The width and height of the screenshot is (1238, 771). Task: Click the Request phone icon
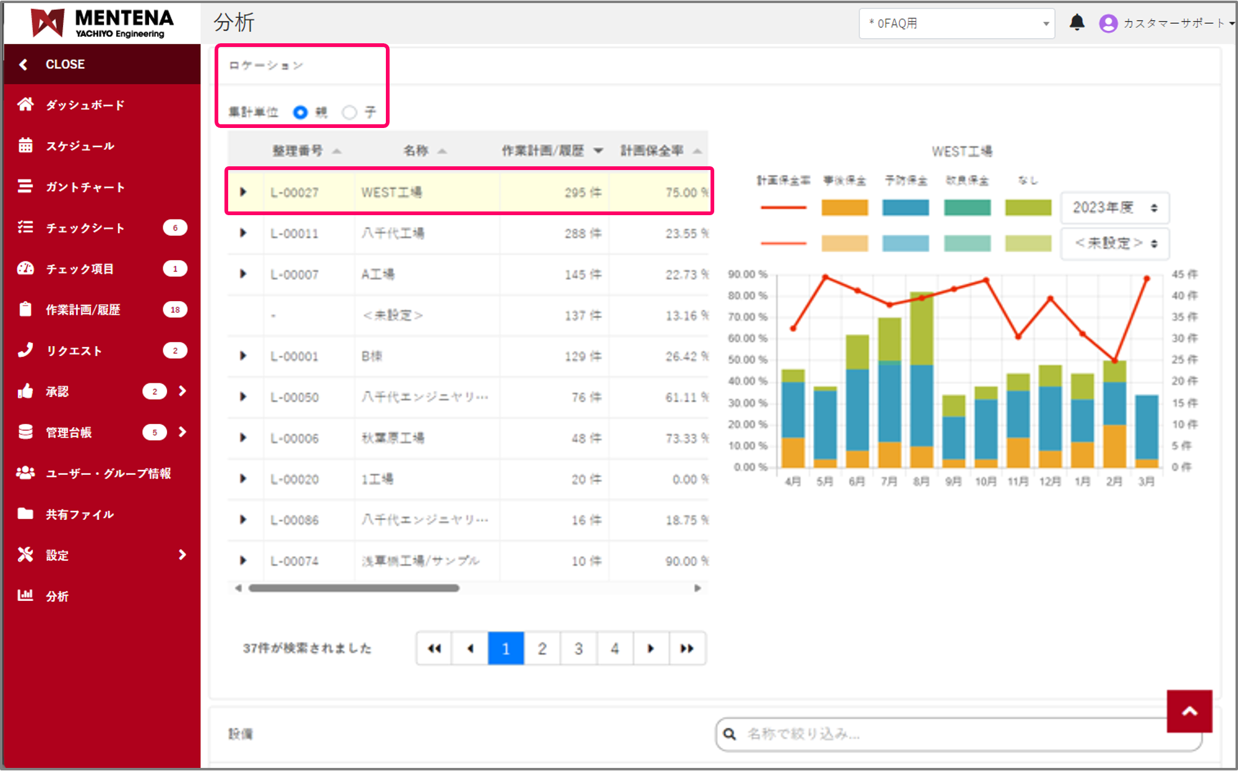(25, 350)
